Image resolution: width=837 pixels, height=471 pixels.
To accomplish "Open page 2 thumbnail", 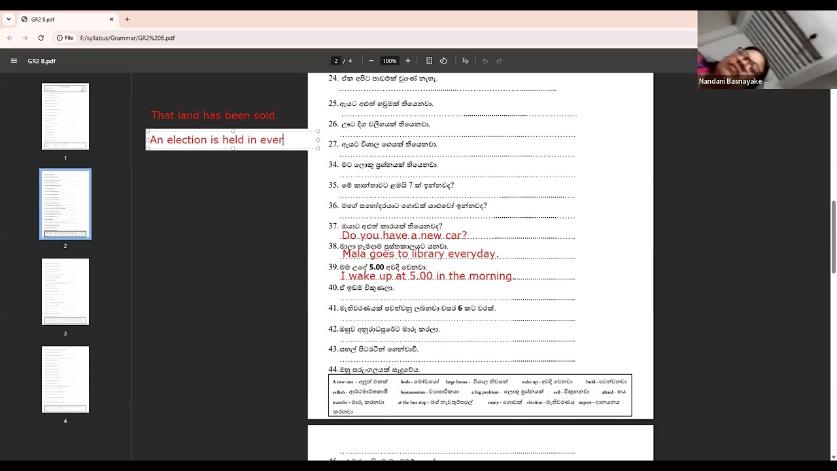I will [65, 204].
